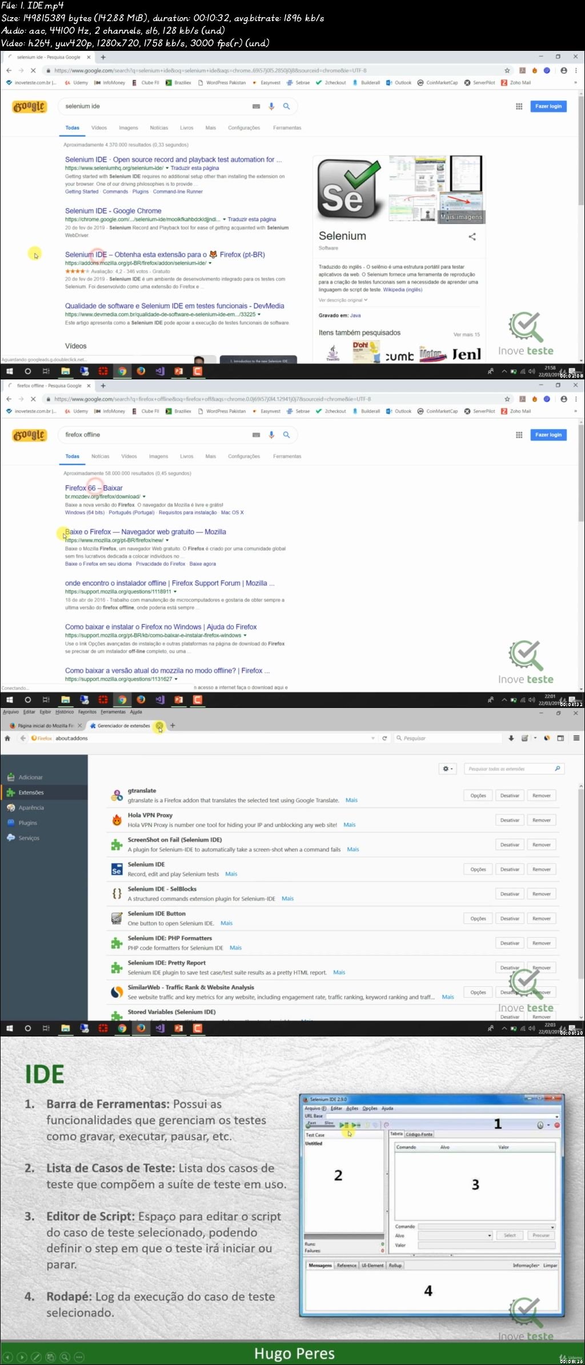Click the microphone icon in the "selenium ide" search box
This screenshot has width=585, height=1365.
coord(271,106)
